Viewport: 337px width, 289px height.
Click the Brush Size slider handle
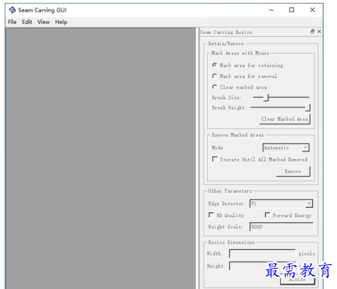click(266, 98)
